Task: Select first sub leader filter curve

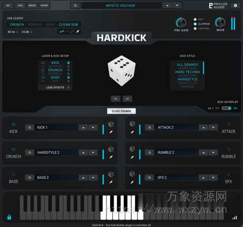Action: [62, 31]
